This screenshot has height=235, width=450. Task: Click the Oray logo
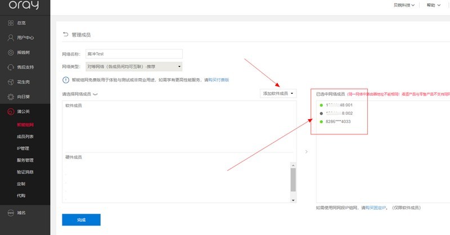click(24, 5)
